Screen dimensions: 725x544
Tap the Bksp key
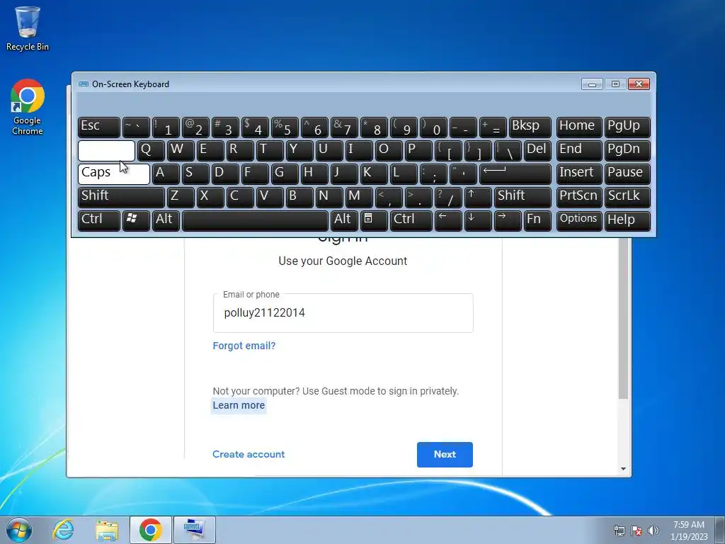530,127
